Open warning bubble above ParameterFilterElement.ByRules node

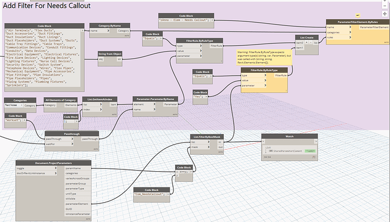358,15
